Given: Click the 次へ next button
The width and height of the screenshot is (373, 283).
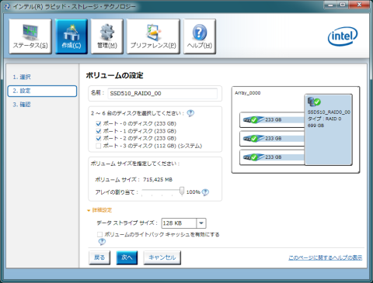Looking at the screenshot, I should (x=127, y=257).
